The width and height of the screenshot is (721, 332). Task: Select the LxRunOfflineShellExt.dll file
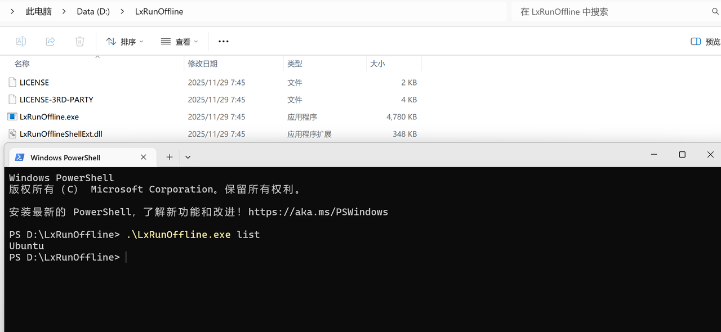pos(214,134)
